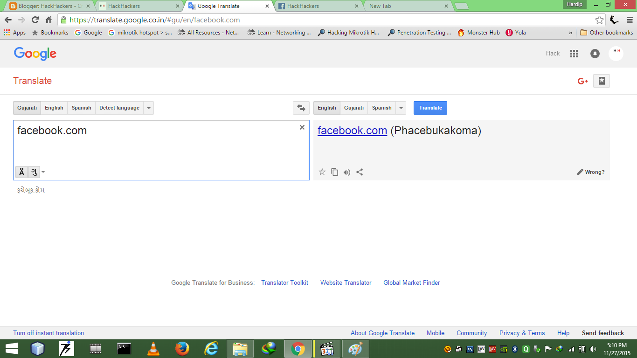Go back with the browser back arrow
This screenshot has width=637, height=358.
(8, 20)
